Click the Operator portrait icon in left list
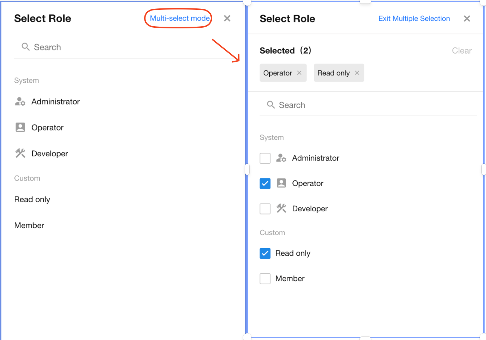 [20, 127]
